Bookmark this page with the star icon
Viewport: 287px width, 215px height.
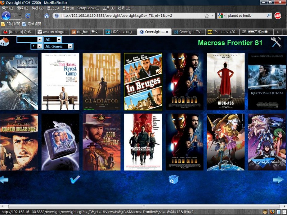pos(207,16)
